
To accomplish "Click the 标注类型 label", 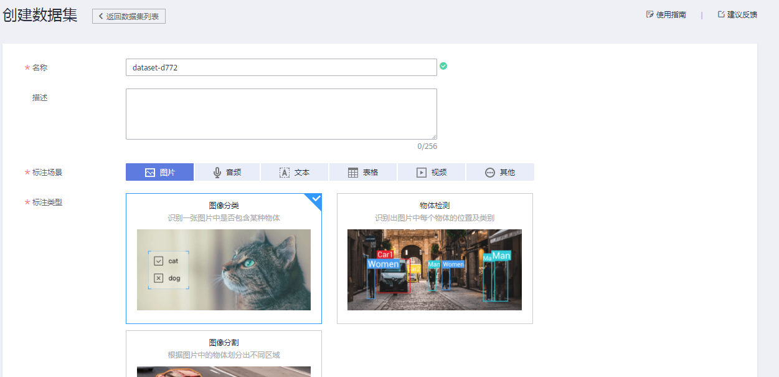I will 47,202.
